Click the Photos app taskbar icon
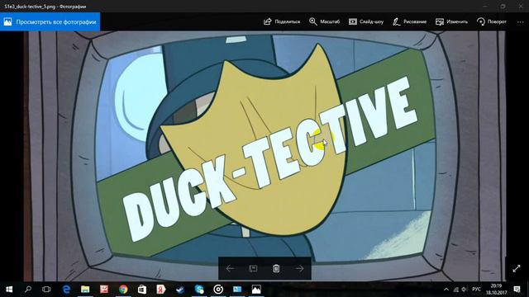 [256, 290]
